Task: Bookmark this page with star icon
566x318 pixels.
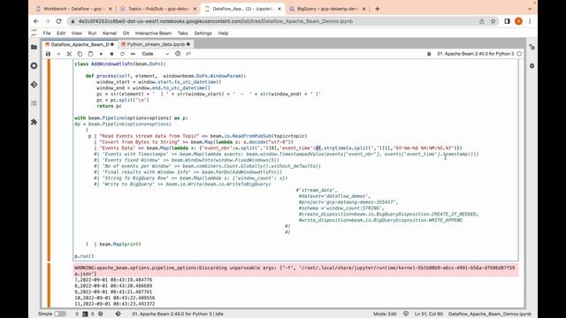Action: click(493, 21)
